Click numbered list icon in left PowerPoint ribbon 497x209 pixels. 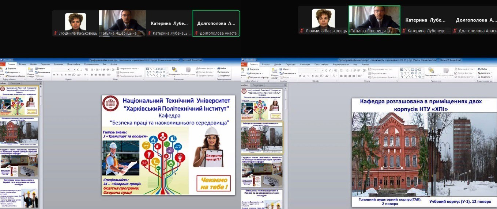pos(98,70)
